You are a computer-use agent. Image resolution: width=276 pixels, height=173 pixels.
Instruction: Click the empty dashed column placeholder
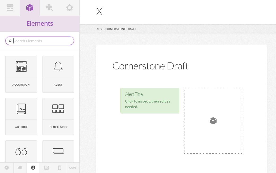213,121
